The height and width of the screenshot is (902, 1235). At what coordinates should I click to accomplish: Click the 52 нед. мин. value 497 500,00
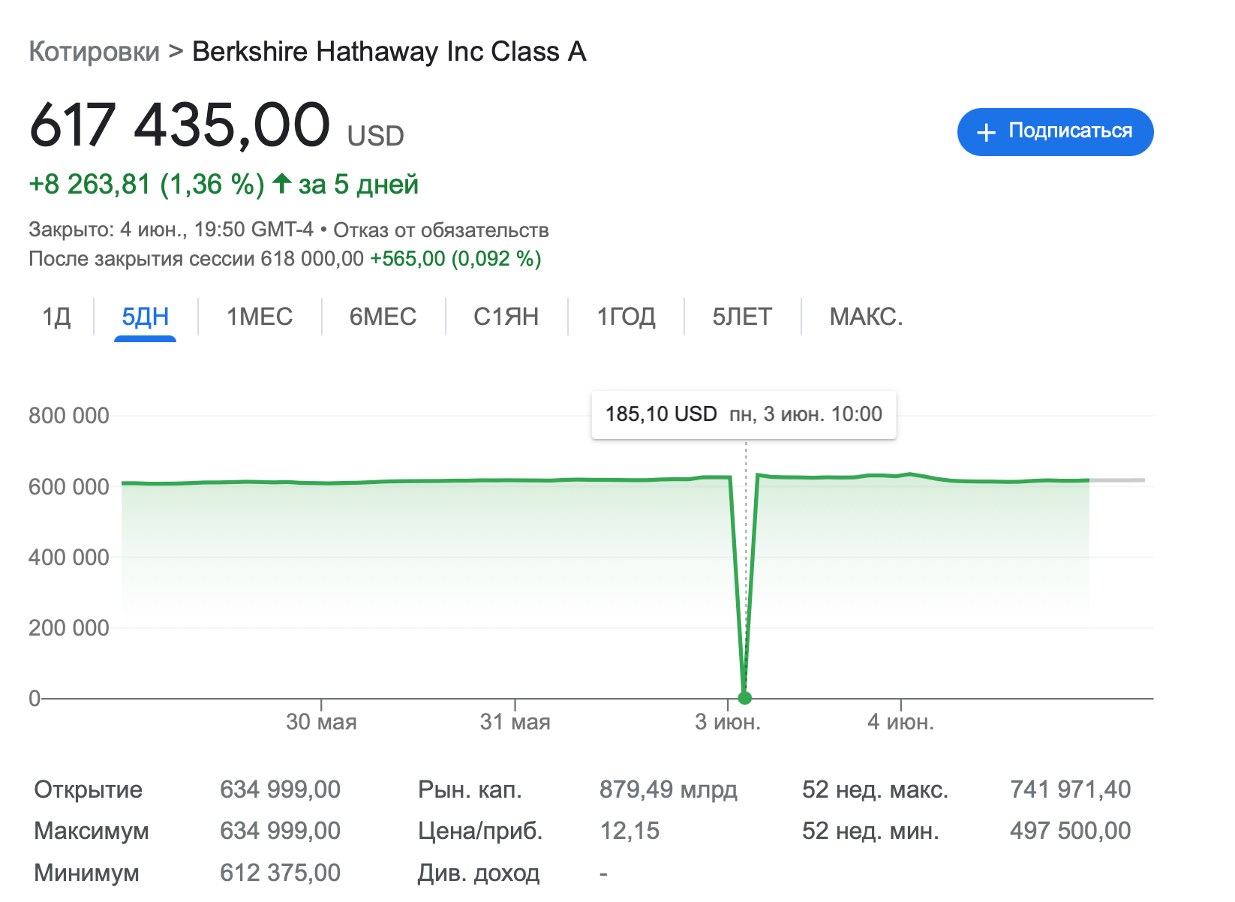tap(1071, 831)
